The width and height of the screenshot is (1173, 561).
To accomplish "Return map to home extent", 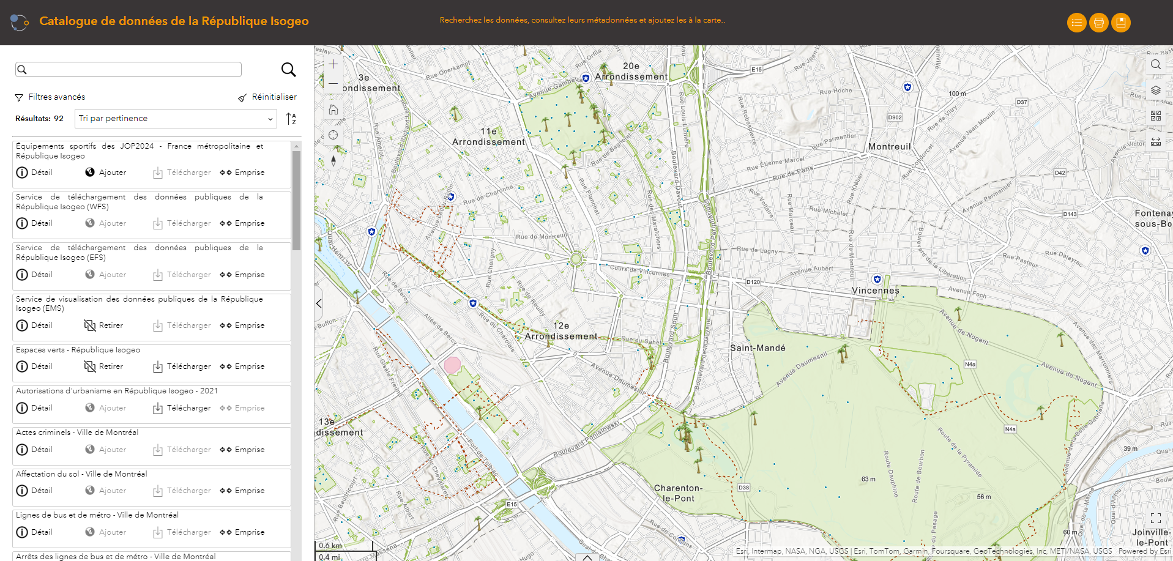I will pos(333,110).
